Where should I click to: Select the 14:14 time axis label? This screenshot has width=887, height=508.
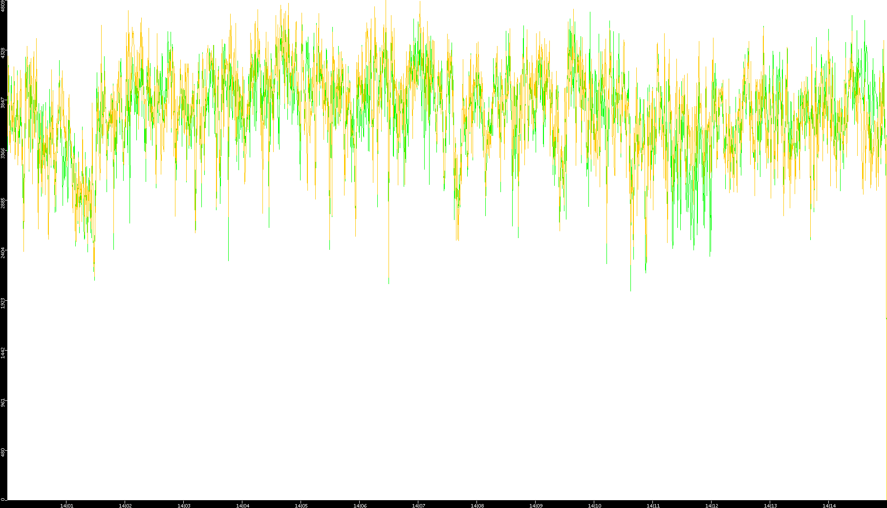[829, 506]
